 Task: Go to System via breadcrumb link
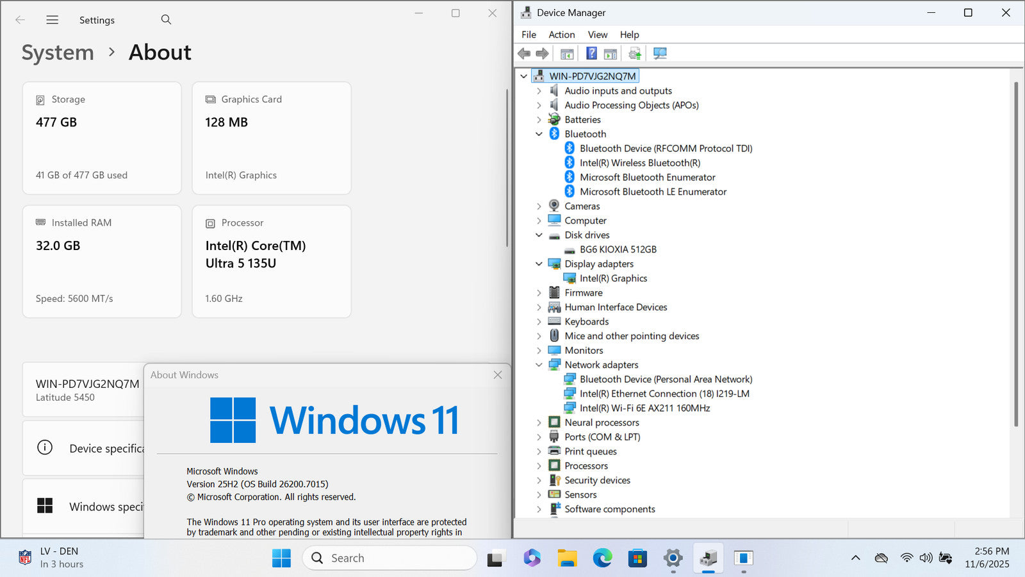click(58, 53)
